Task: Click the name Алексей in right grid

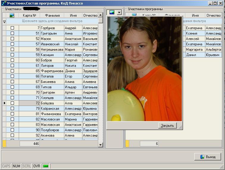Action: coord(195,38)
